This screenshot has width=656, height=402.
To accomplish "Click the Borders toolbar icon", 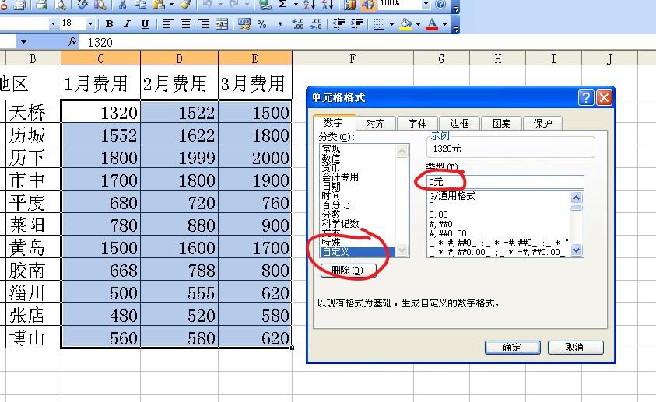I will click(379, 24).
